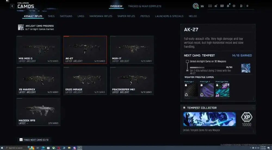Open the grid menu icon in top bar
The width and height of the screenshot is (272, 150).
(210, 6)
